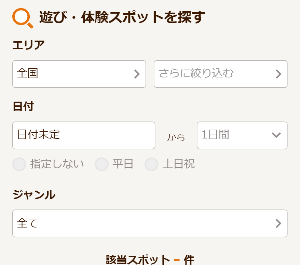Click the chevron arrow inside the 全国 box
The width and height of the screenshot is (300, 265).
(x=137, y=74)
